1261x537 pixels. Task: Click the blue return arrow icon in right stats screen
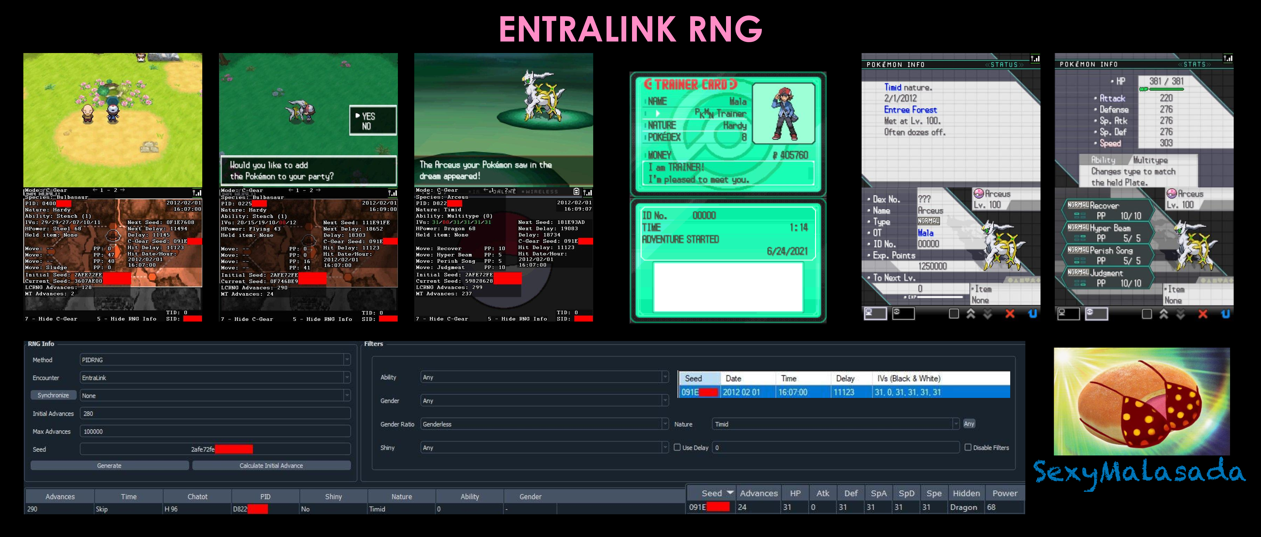1225,314
